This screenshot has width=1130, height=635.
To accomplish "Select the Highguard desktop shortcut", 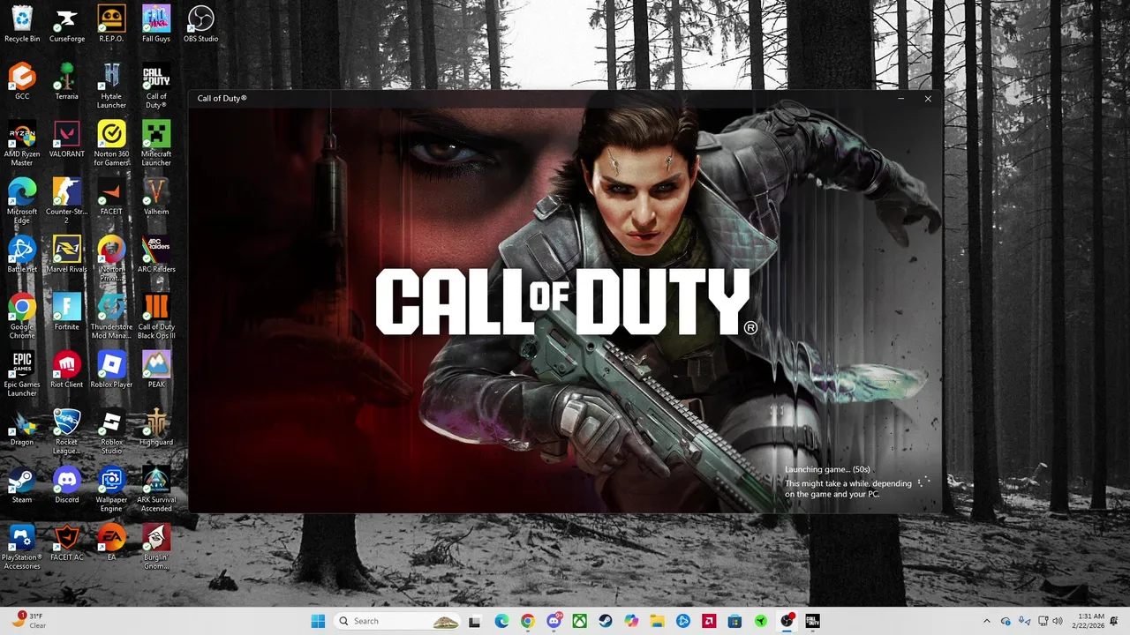I will (x=156, y=427).
